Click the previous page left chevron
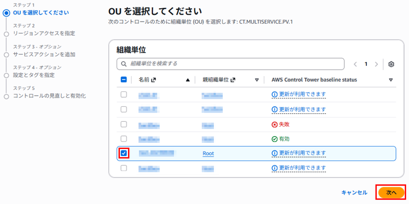 pyautogui.click(x=355, y=64)
